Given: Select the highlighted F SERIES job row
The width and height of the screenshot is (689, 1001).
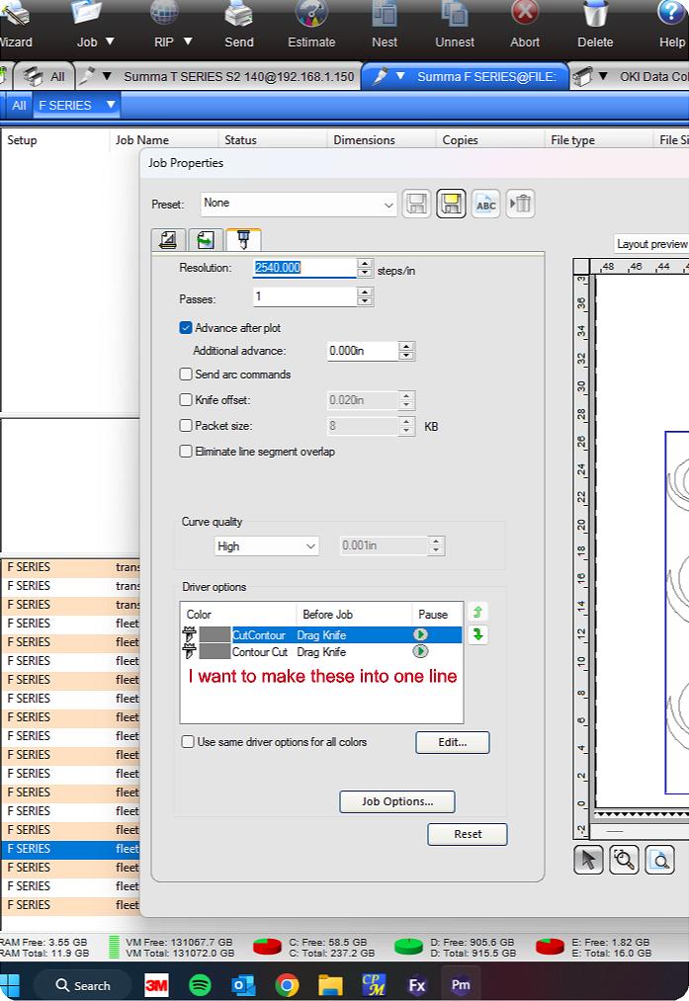Looking at the screenshot, I should pos(70,849).
